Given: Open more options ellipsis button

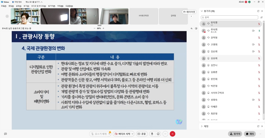Looking at the screenshot, I should (x=165, y=134).
